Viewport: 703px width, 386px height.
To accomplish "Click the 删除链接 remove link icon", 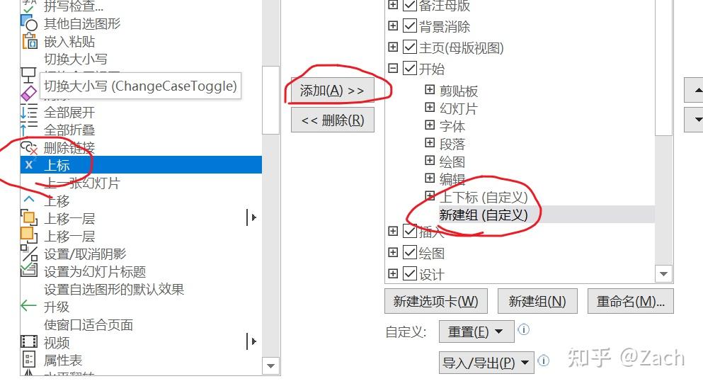I will click(29, 147).
